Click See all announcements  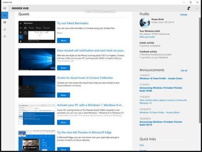click(x=184, y=71)
